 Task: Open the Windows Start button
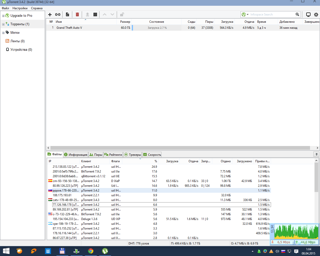click(x=6, y=251)
